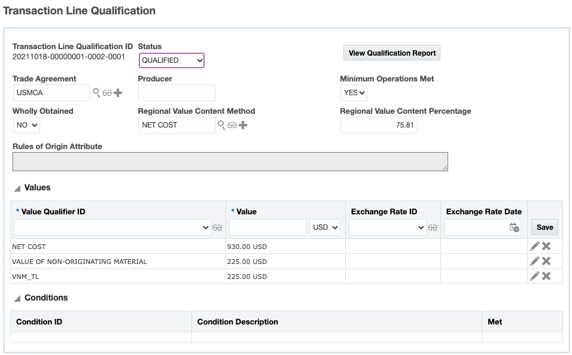Click the Save button in Values table

544,227
